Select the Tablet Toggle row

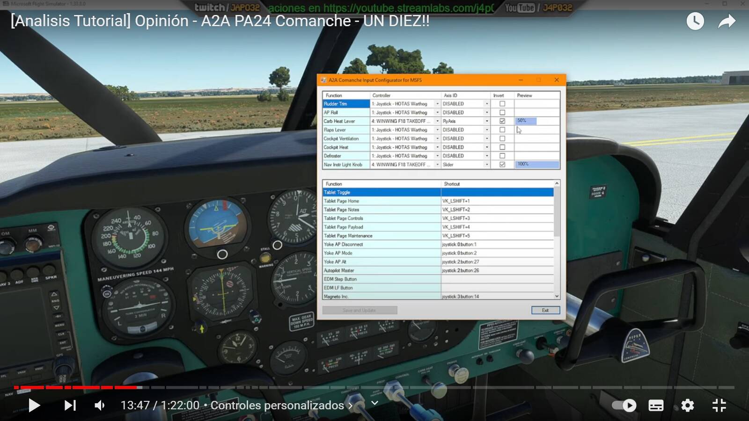click(x=438, y=192)
